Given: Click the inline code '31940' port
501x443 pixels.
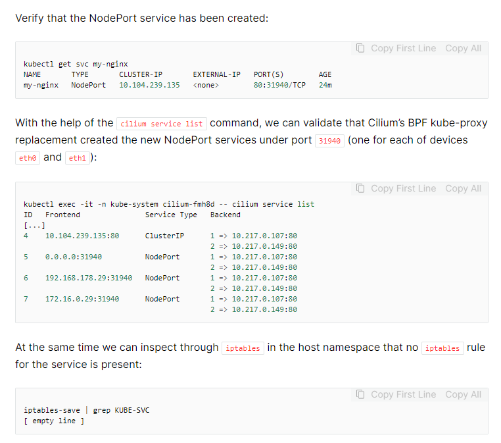Looking at the screenshot, I should tap(329, 141).
